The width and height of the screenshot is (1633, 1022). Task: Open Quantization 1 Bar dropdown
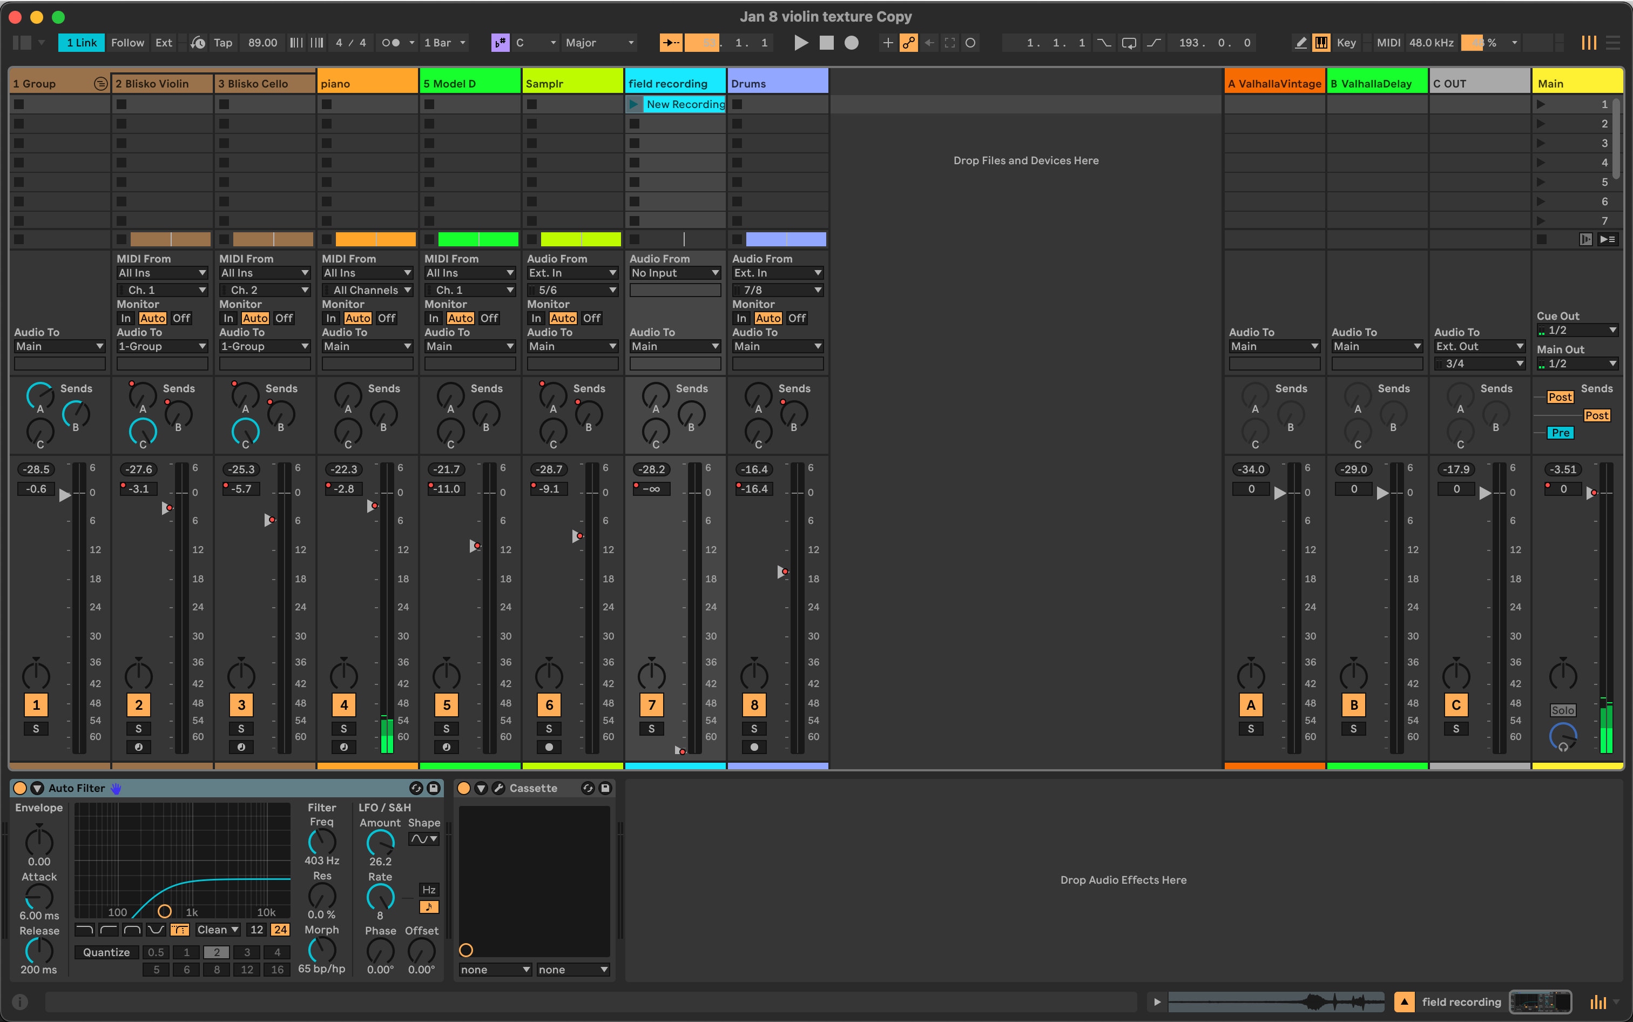444,43
